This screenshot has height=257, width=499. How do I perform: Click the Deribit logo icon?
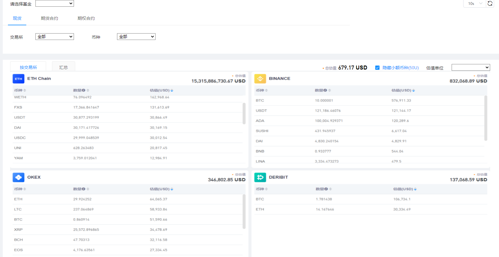tap(260, 177)
